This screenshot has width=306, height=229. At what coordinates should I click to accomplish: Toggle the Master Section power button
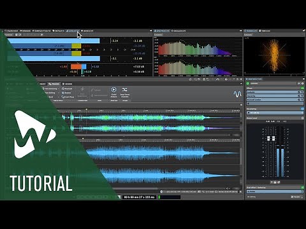click(248, 83)
